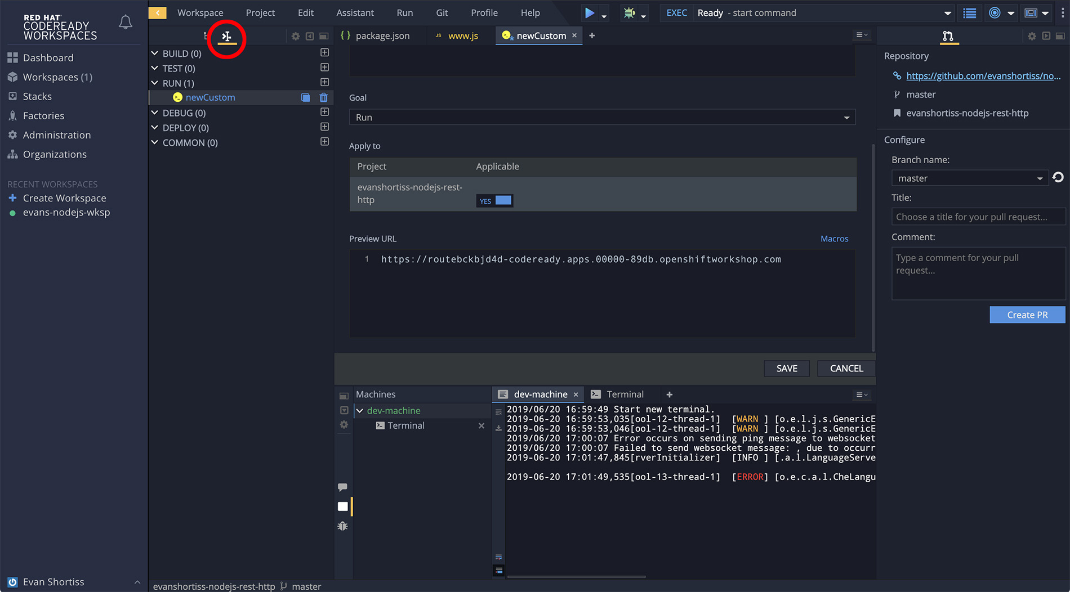1070x592 pixels.
Task: Click the pull request Comment text area
Action: click(x=978, y=273)
